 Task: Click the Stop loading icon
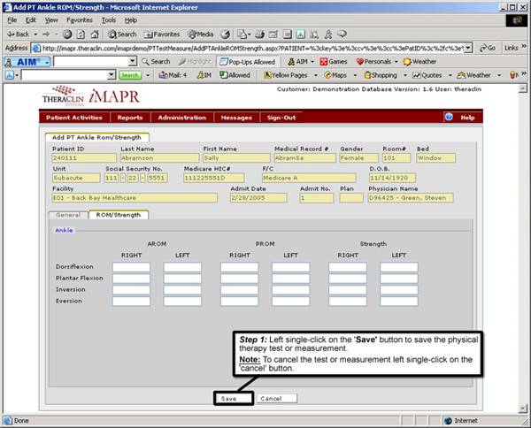[67, 34]
